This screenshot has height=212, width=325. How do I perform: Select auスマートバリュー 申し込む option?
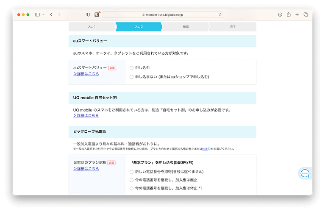[x=131, y=68]
